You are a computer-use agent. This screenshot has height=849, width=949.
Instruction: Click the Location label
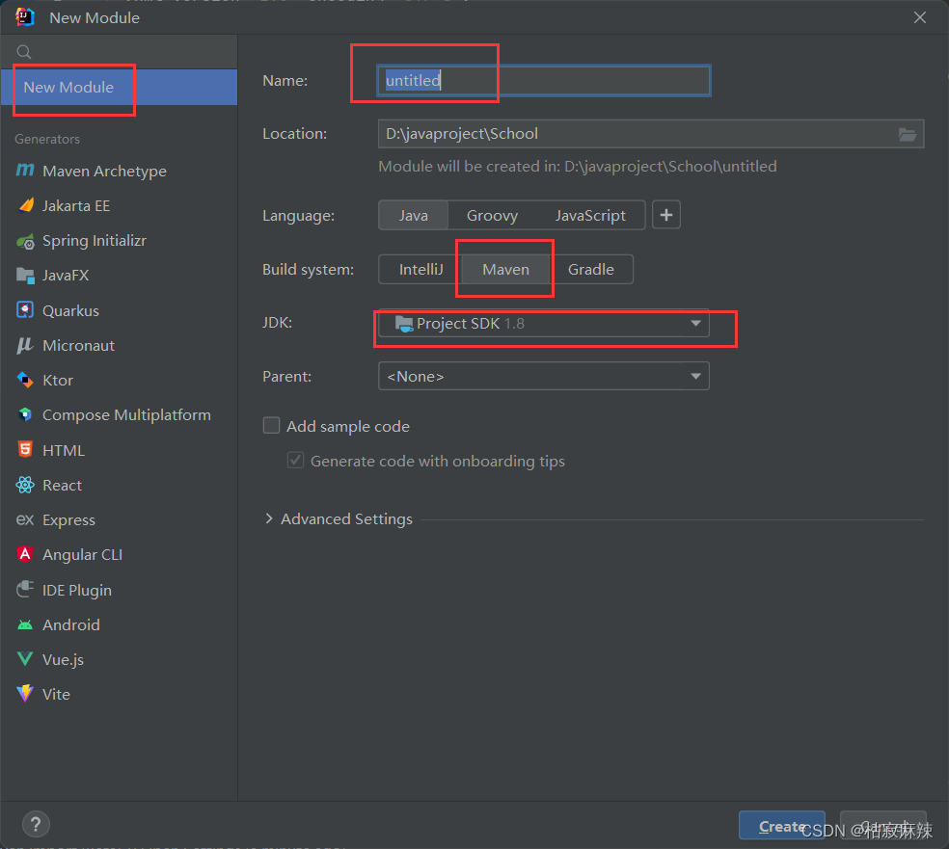click(295, 134)
